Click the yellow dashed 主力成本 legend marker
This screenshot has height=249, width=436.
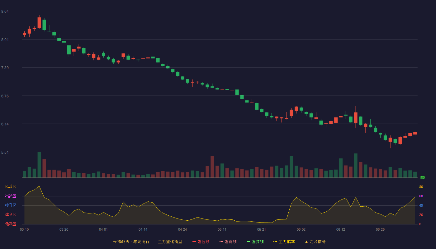coord(275,242)
